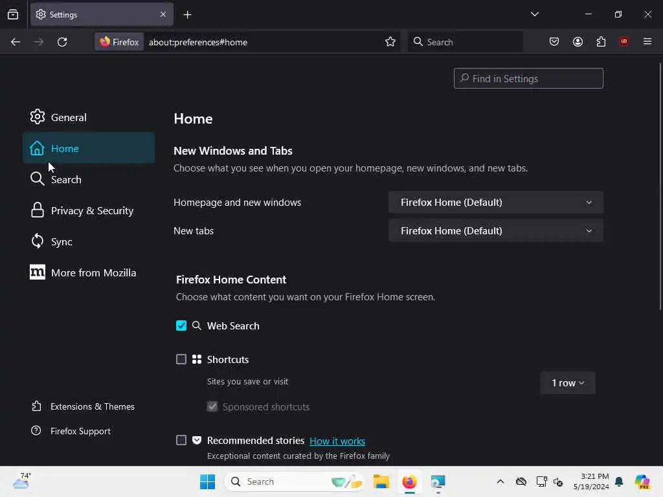Uncheck the Web Search checkbox

(181, 326)
